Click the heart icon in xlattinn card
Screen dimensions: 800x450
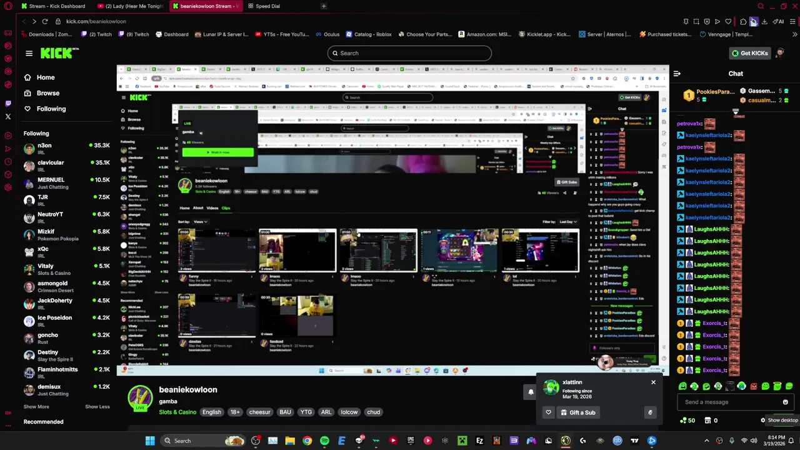548,412
